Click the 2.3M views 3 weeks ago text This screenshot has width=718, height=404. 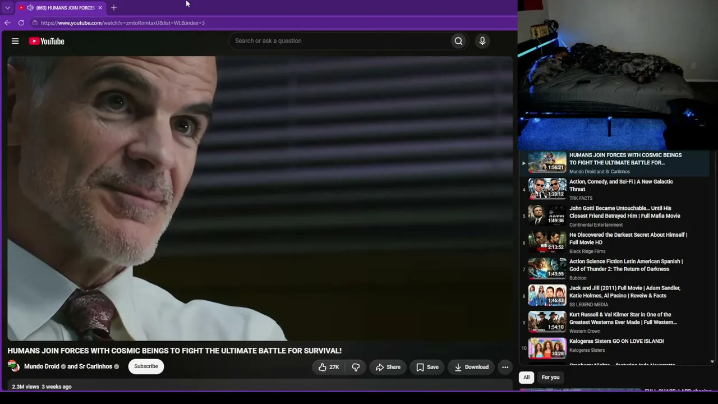(42, 387)
